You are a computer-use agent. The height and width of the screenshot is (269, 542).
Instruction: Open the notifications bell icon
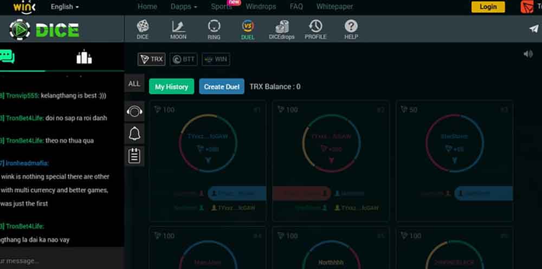click(134, 134)
